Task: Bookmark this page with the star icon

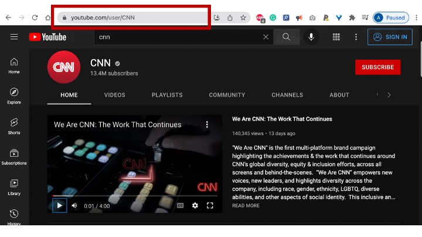Action: [243, 18]
